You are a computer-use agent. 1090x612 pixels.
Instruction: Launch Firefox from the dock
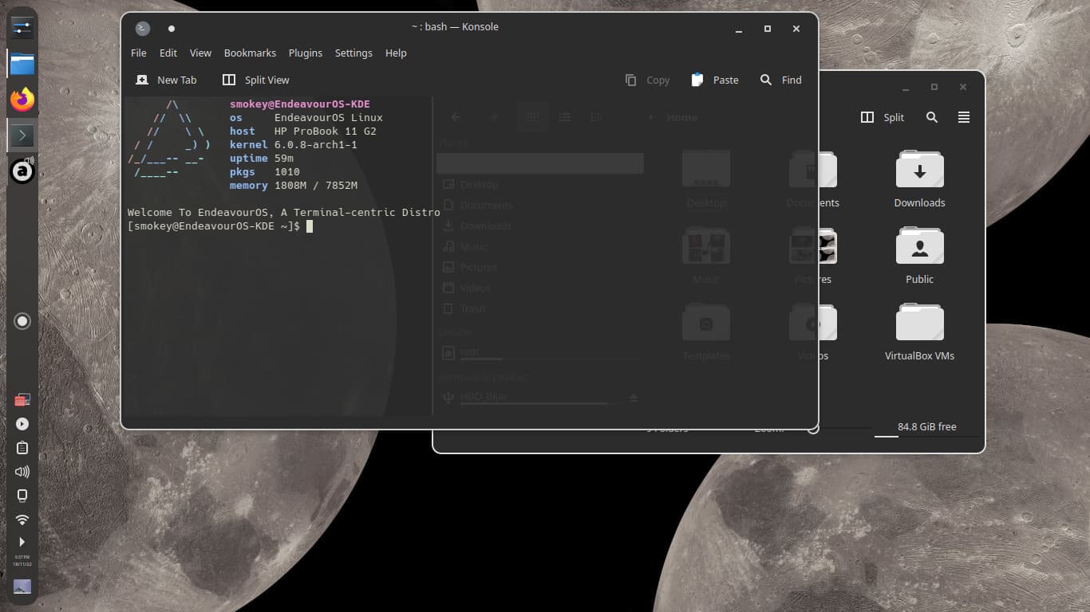click(x=22, y=100)
